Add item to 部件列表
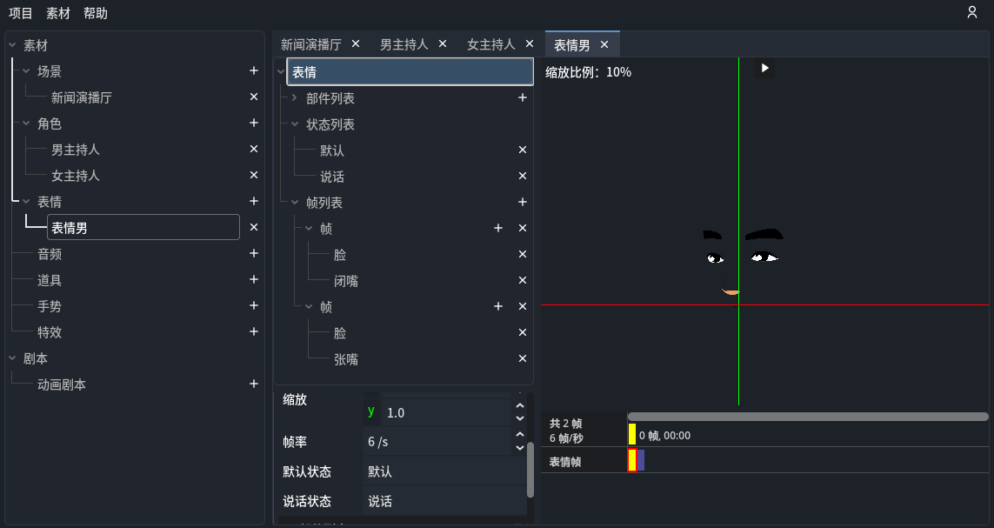This screenshot has width=994, height=528. tap(523, 98)
